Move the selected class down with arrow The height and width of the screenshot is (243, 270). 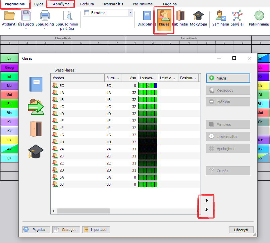(206, 210)
